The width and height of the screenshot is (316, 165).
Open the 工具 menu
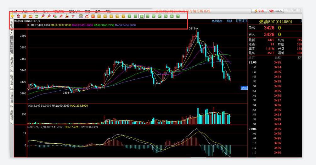coord(98,11)
